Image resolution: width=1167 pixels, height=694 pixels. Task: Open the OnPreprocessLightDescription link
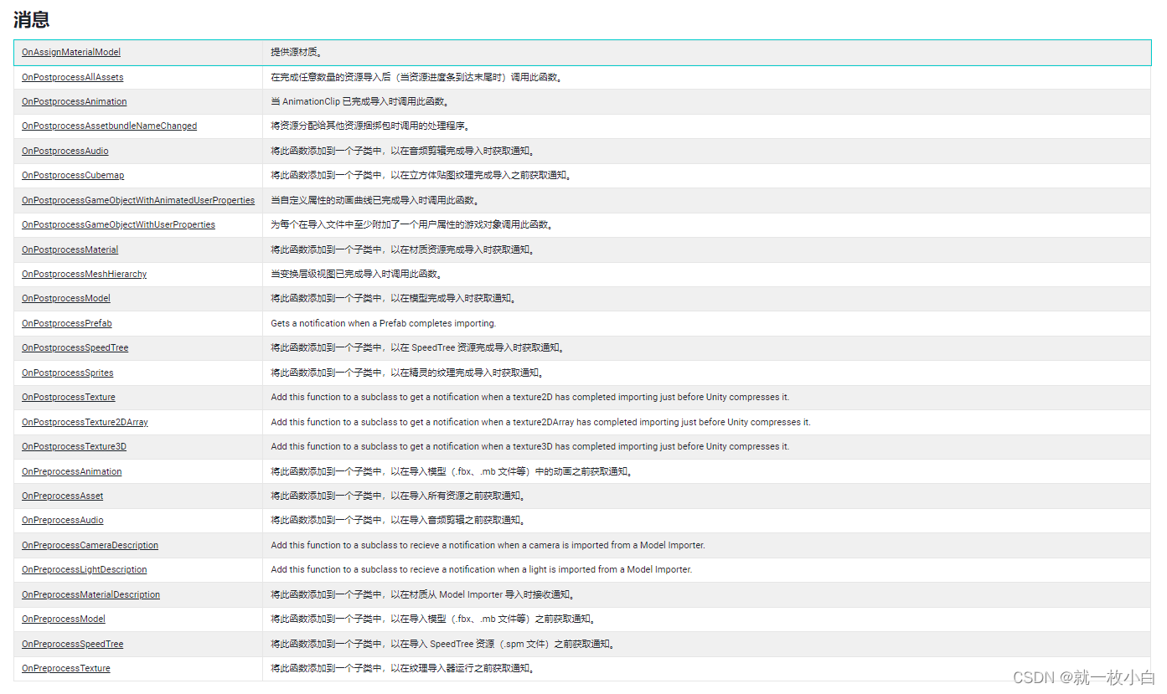click(84, 569)
